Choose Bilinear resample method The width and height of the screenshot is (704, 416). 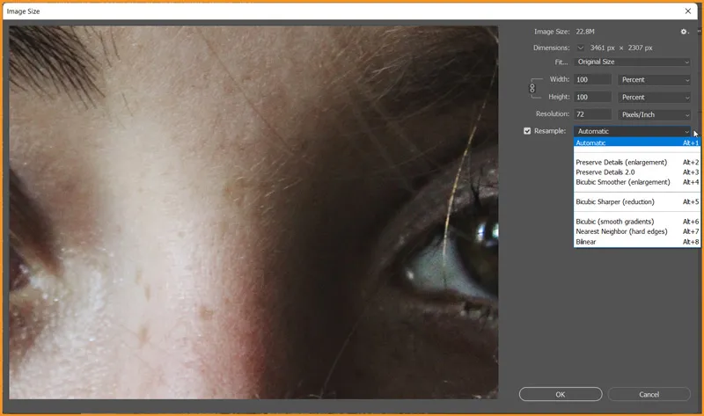tap(636, 242)
